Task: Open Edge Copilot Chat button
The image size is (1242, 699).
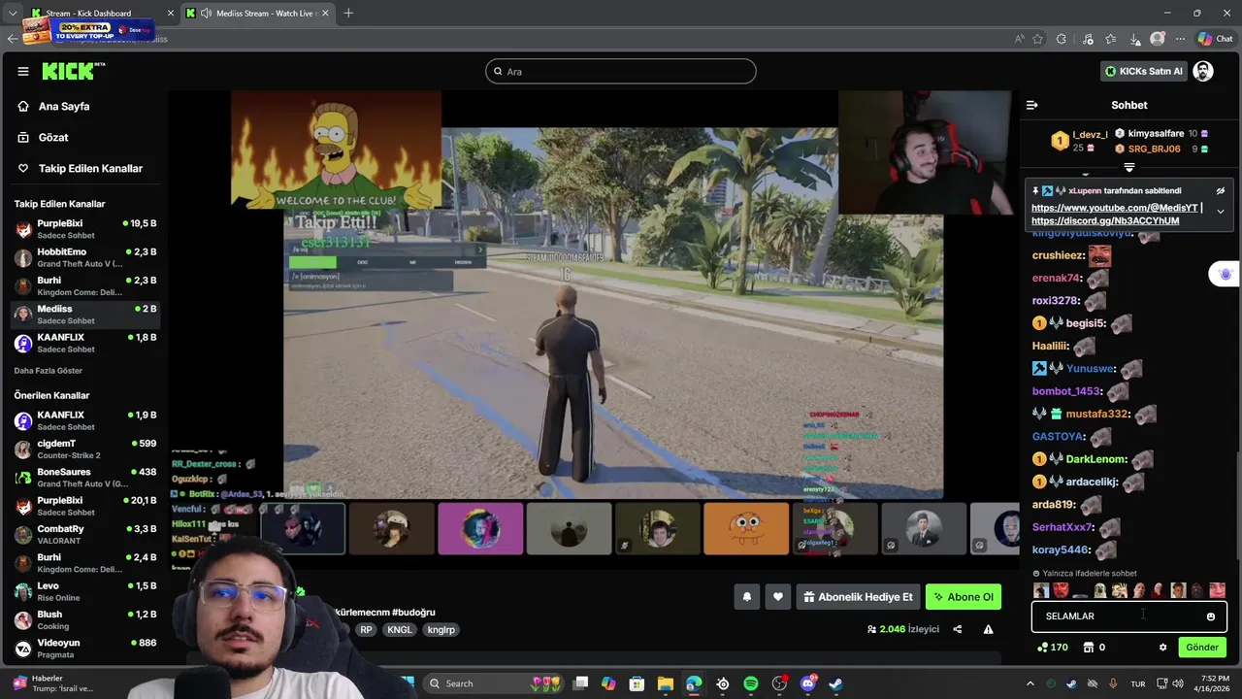Action: click(1215, 39)
